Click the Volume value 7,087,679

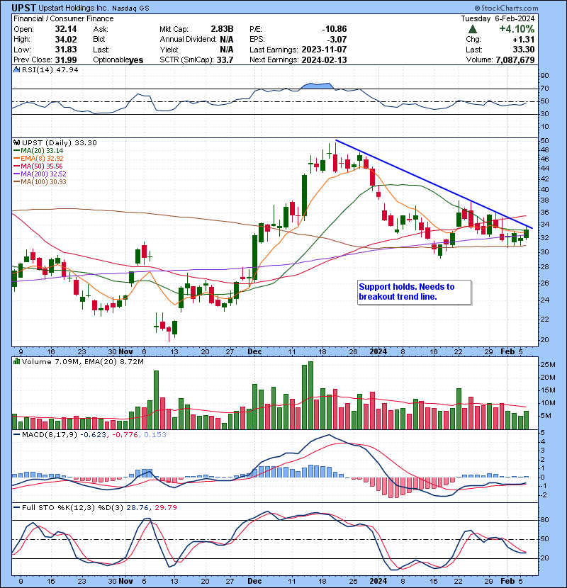tap(515, 60)
